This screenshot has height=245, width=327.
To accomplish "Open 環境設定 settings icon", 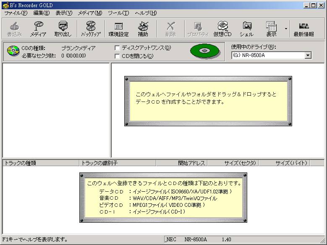I will click(118, 29).
